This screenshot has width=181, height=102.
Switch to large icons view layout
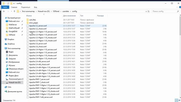180,100
